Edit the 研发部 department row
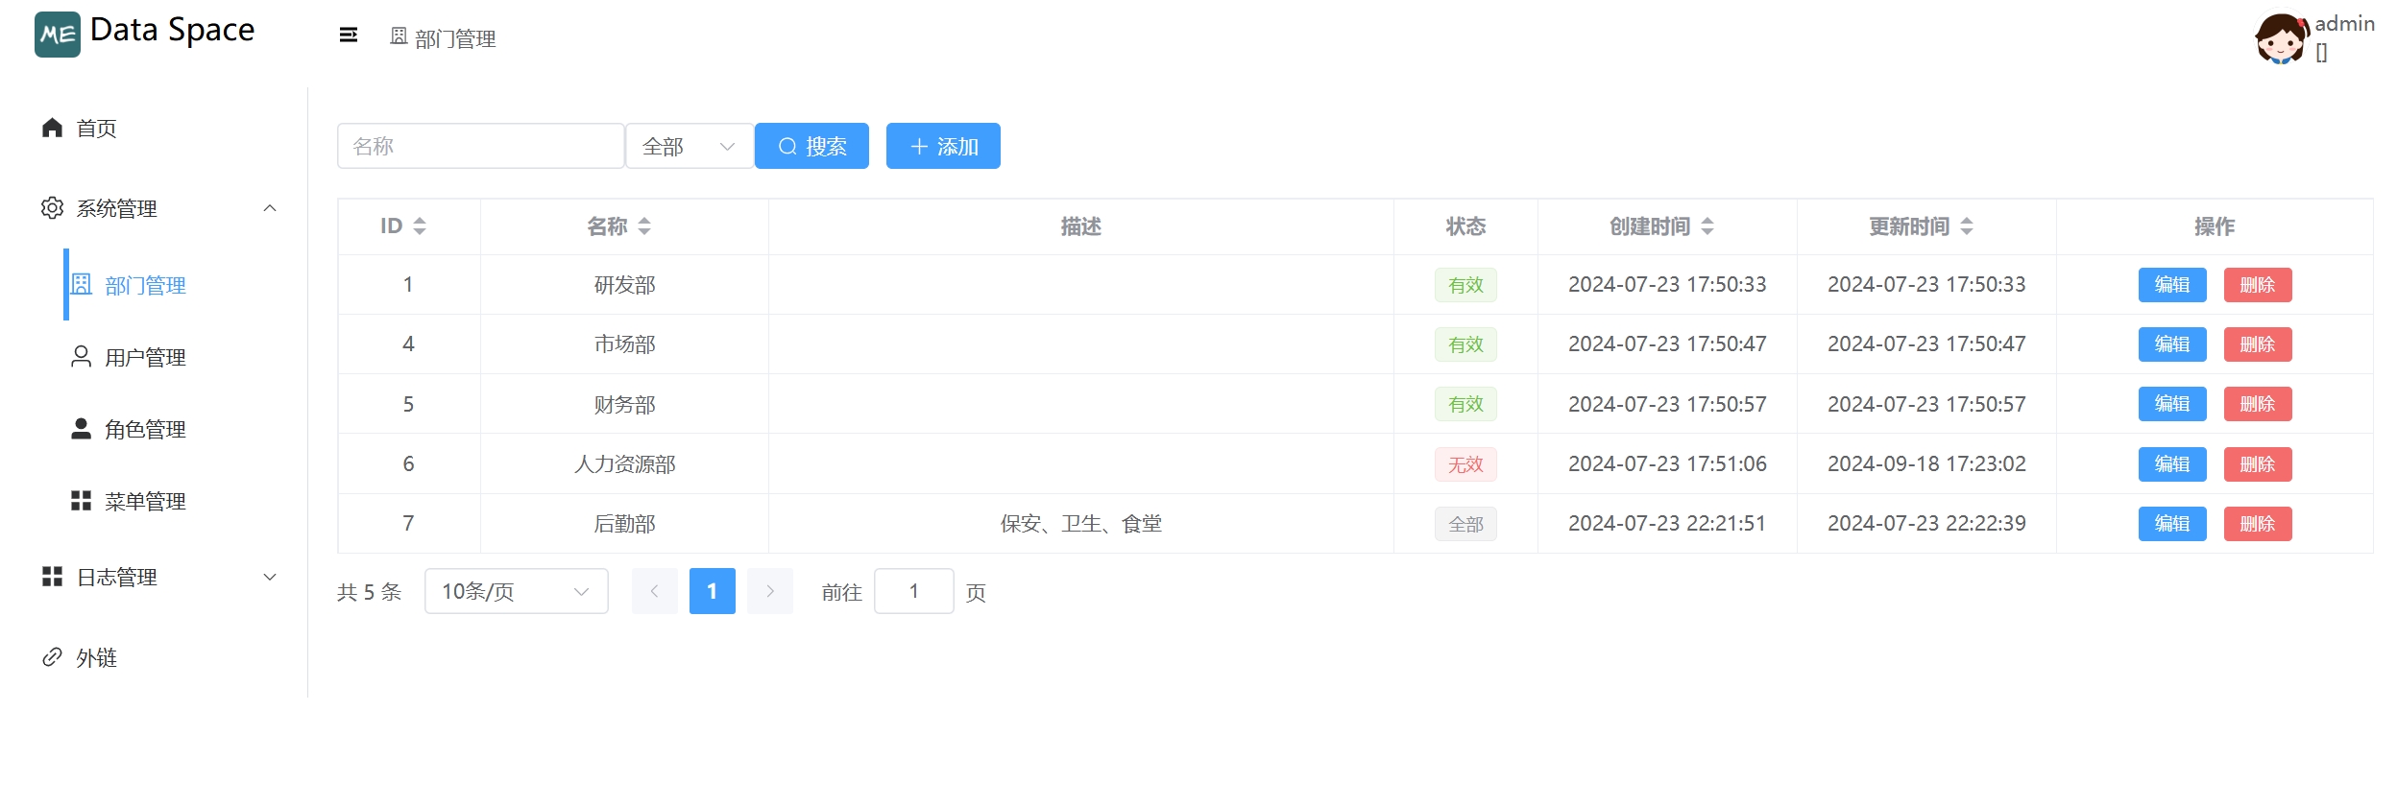 tap(2171, 285)
